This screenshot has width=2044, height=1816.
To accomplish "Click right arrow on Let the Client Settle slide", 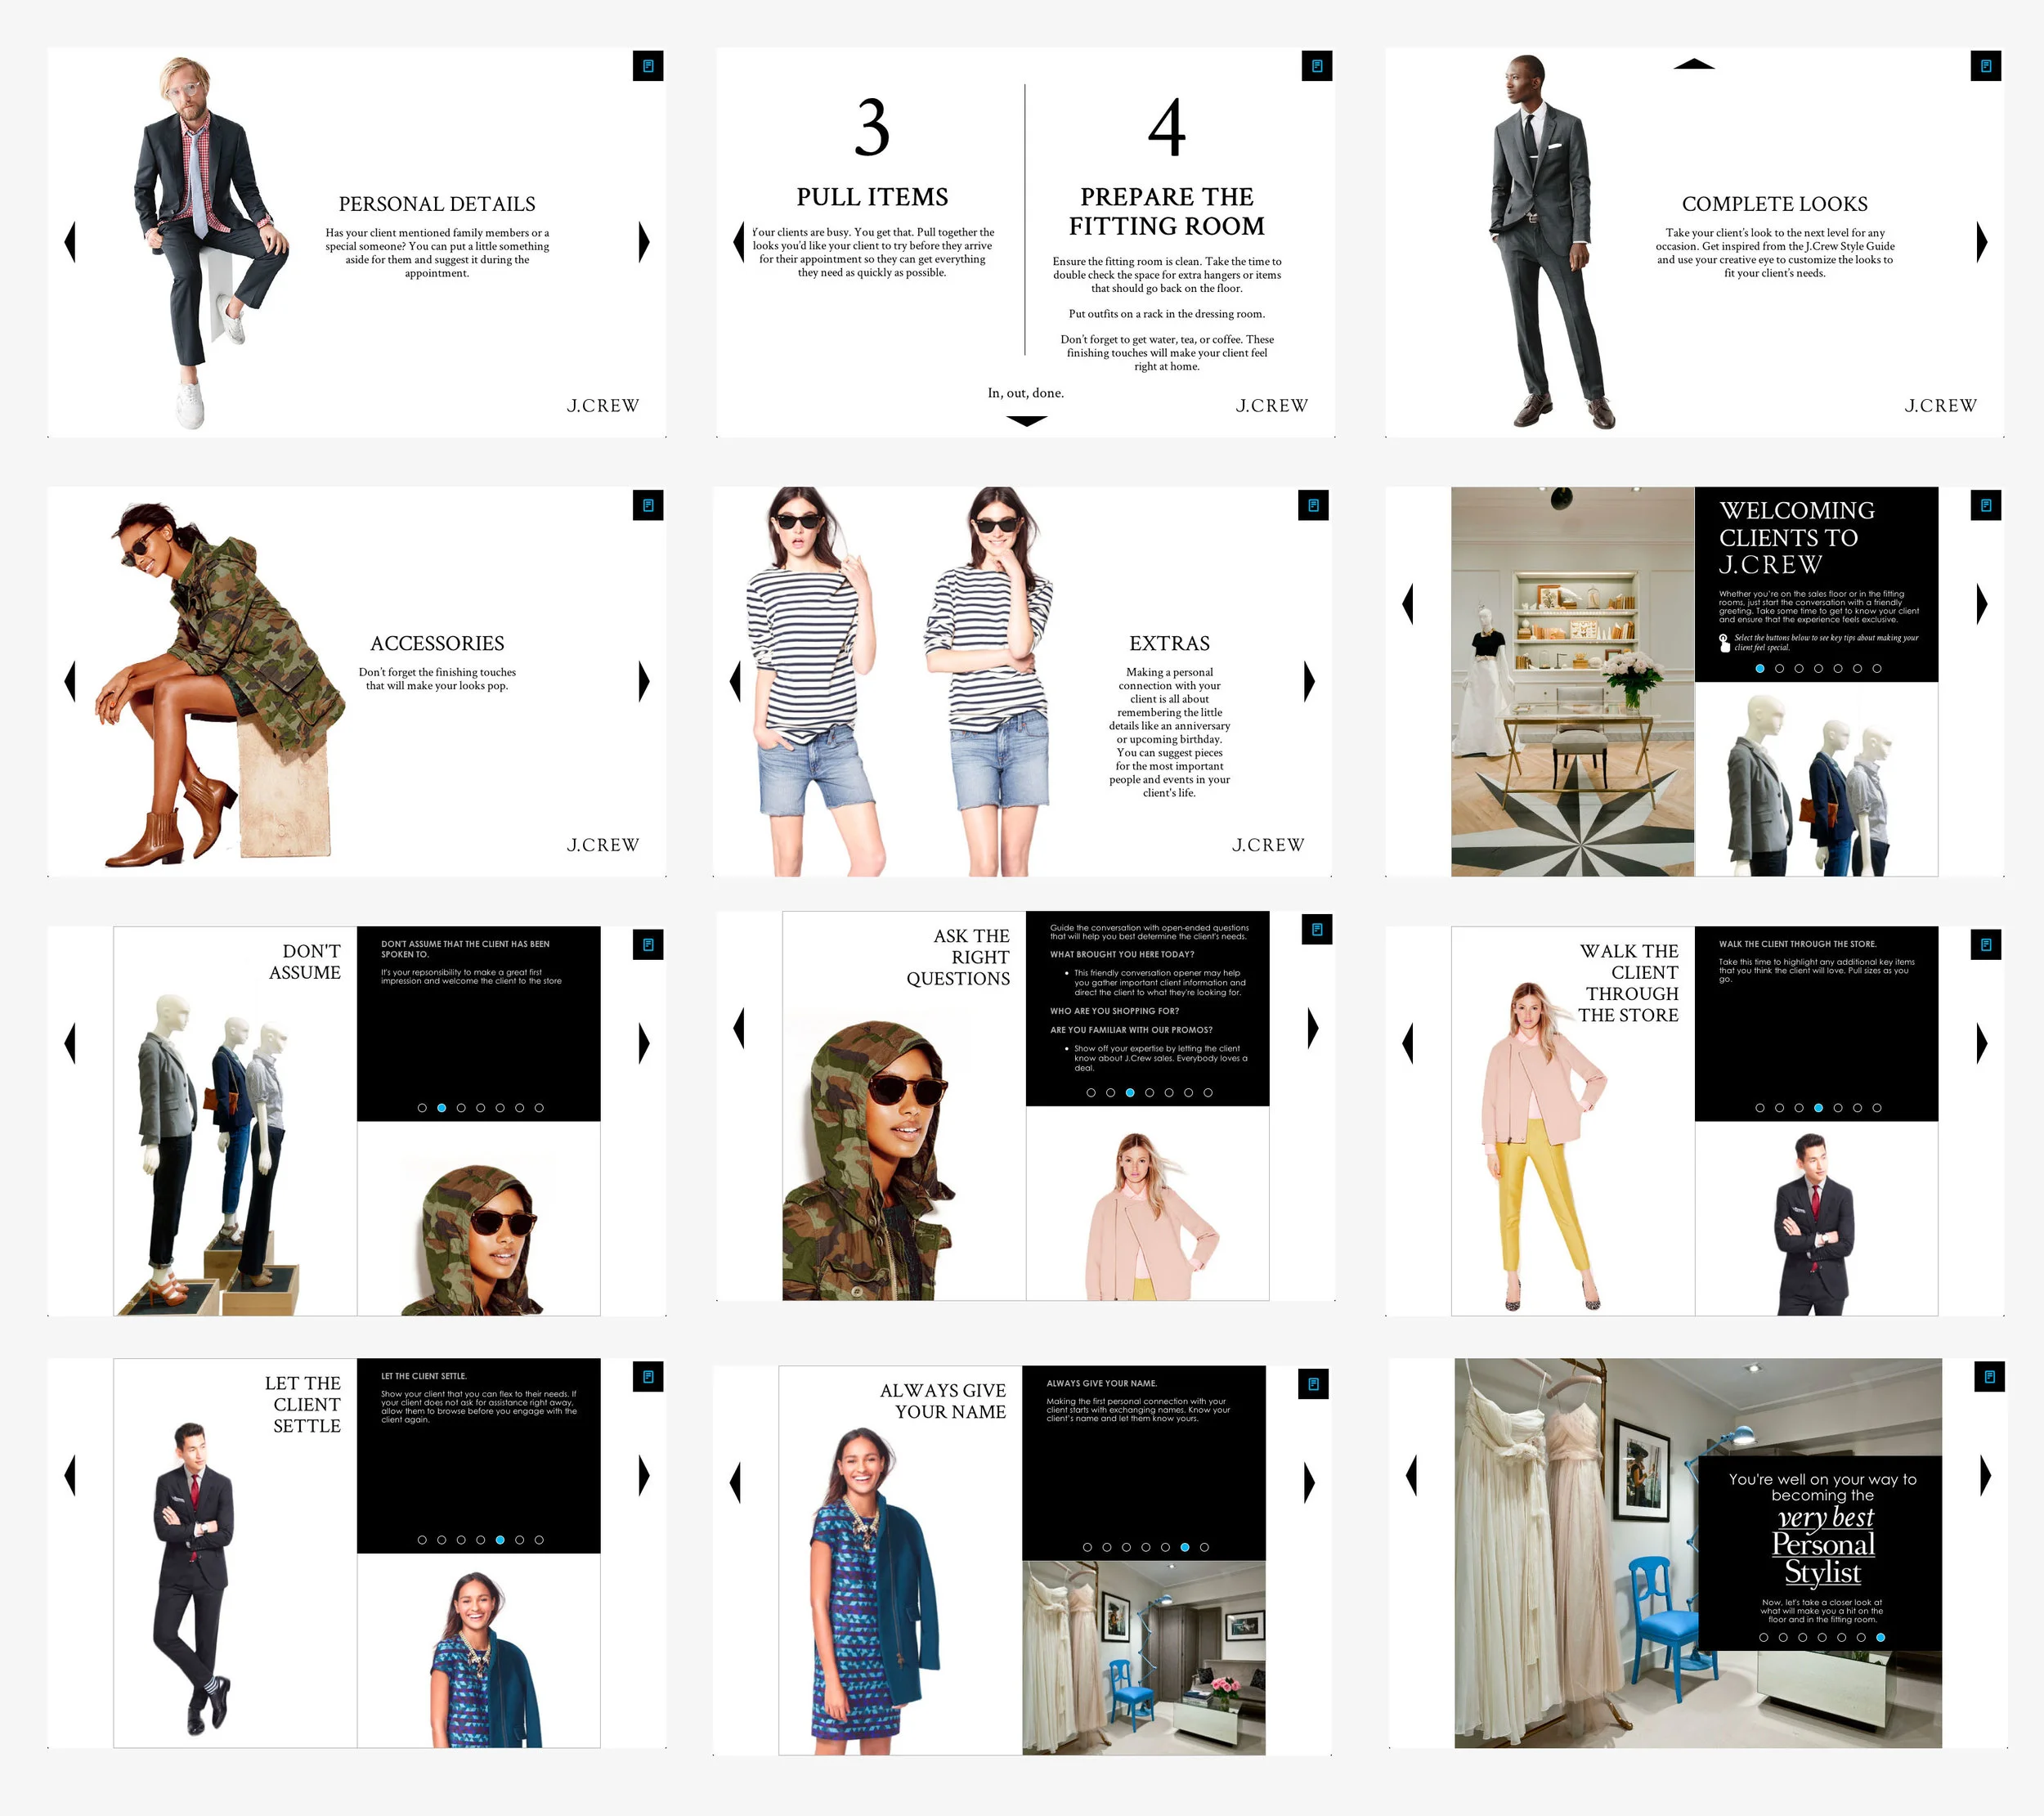I will (x=644, y=1475).
